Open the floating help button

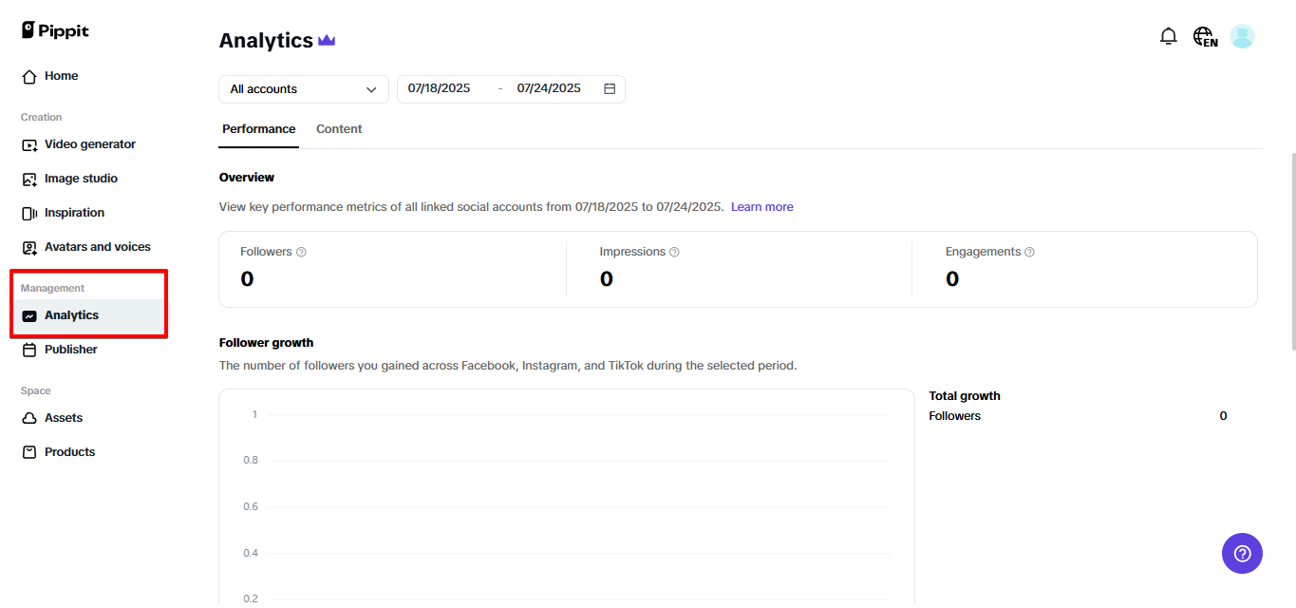[1242, 553]
